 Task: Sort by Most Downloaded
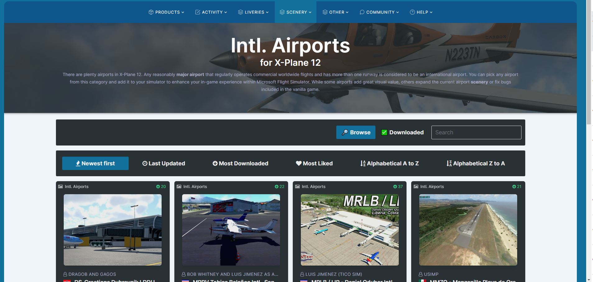241,163
